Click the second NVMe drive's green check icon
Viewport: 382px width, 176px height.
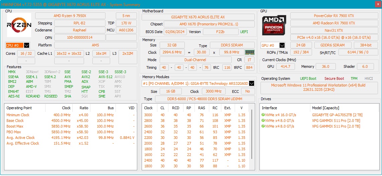[x=263, y=121]
